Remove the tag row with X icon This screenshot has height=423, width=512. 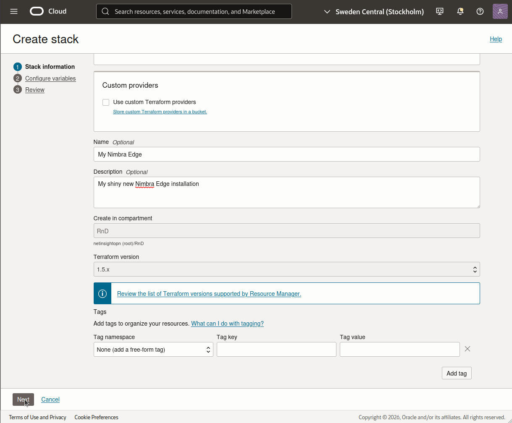467,349
